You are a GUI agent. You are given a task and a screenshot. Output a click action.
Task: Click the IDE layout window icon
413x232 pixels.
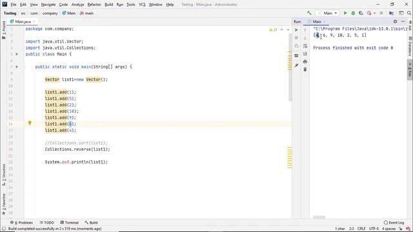[401, 13]
